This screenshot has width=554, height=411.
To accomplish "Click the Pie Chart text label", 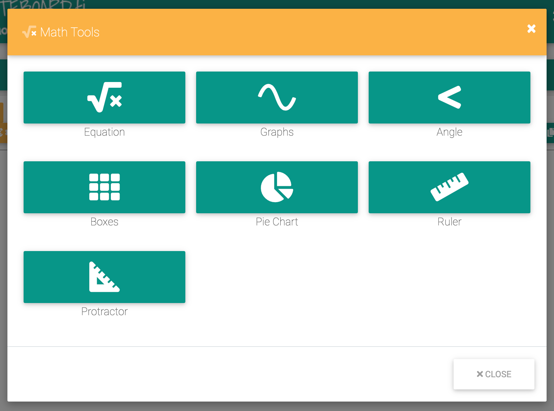I will [x=277, y=222].
